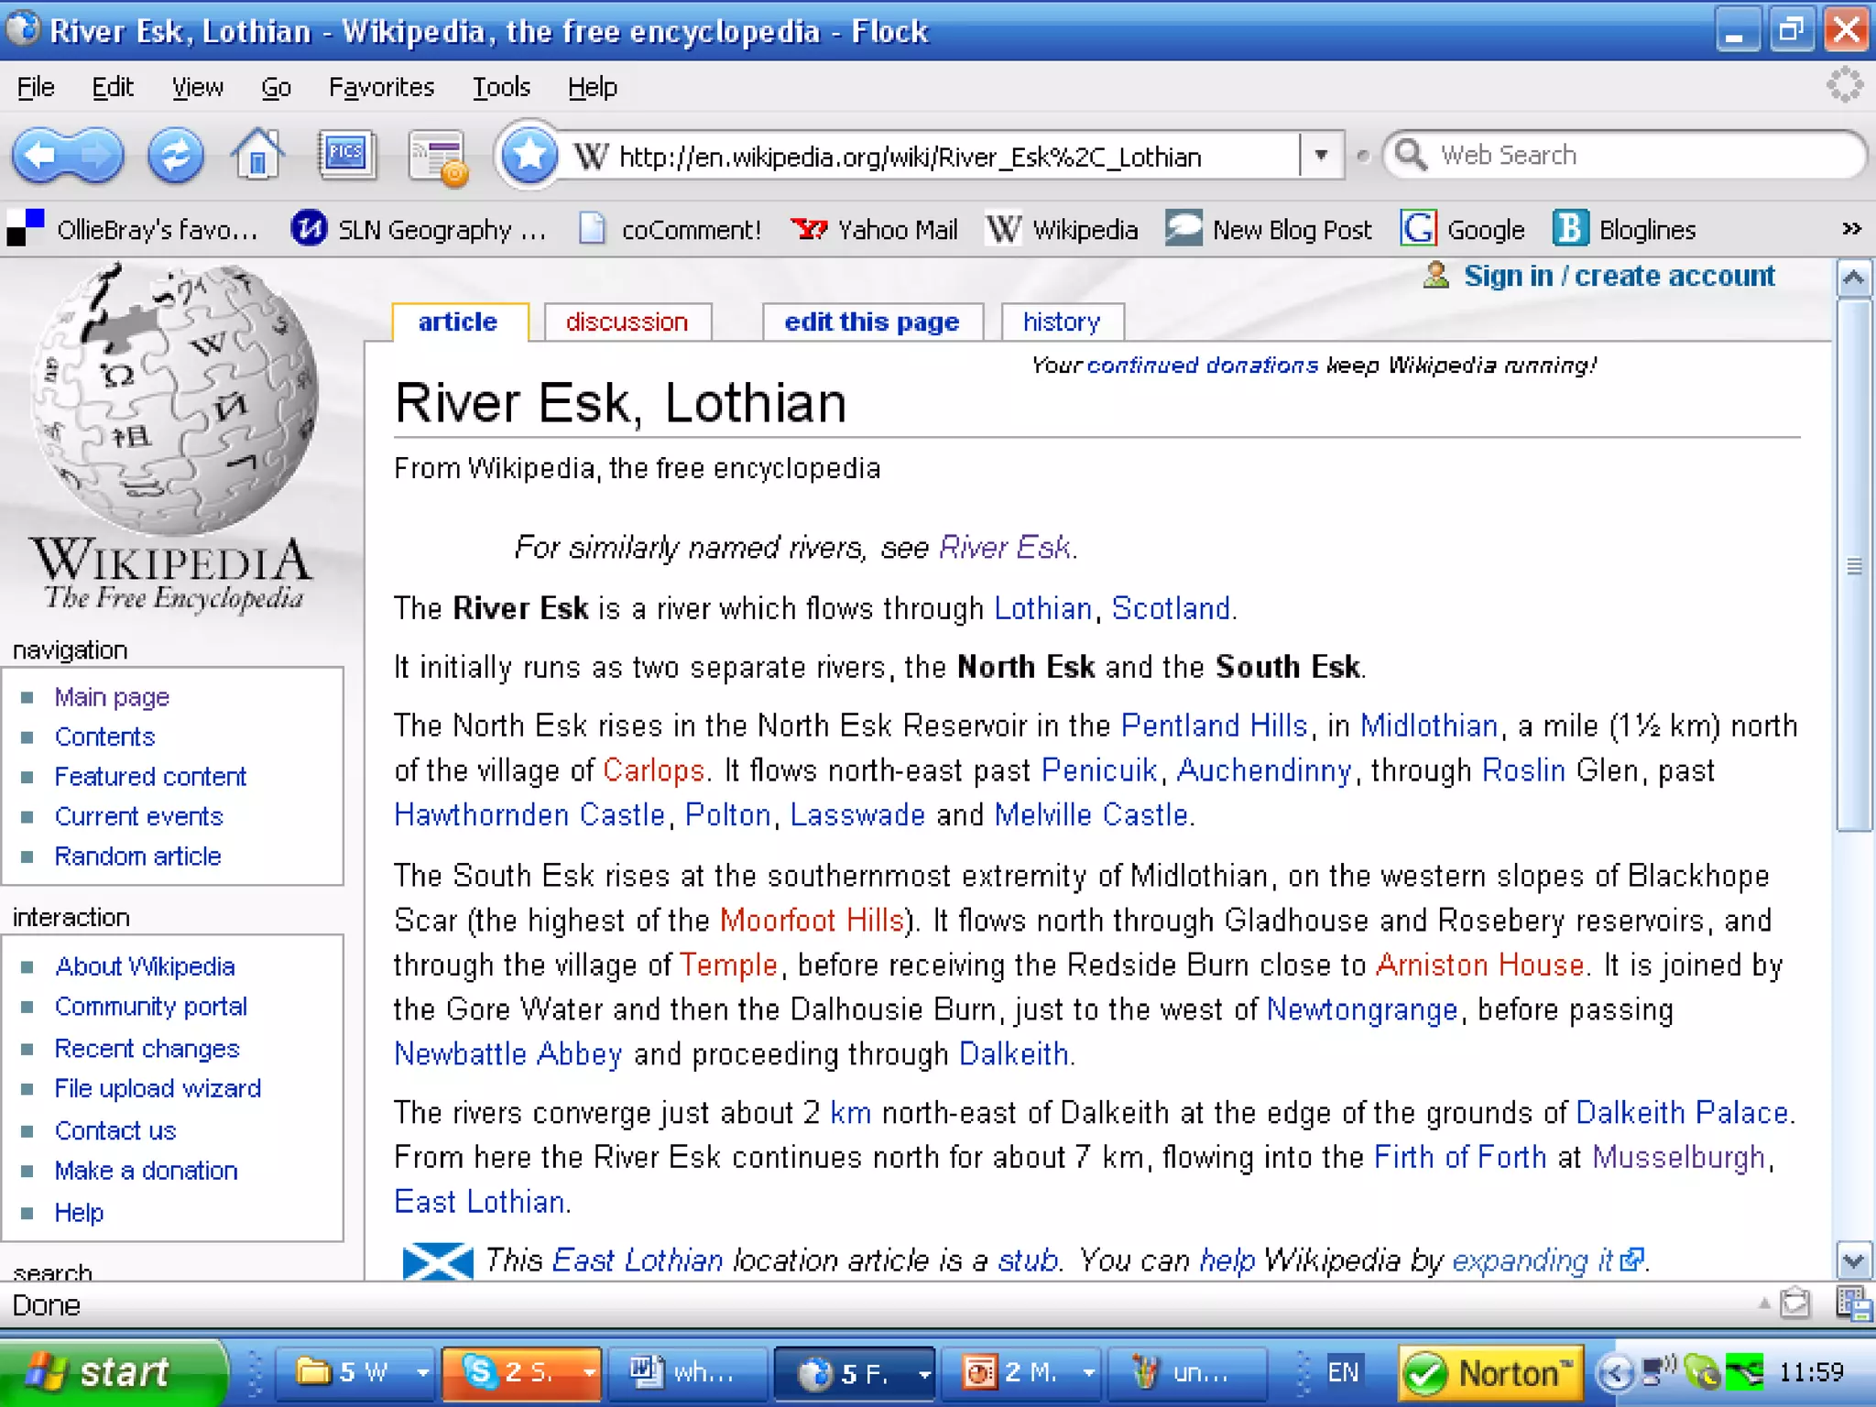Click the reload page icon

point(175,156)
